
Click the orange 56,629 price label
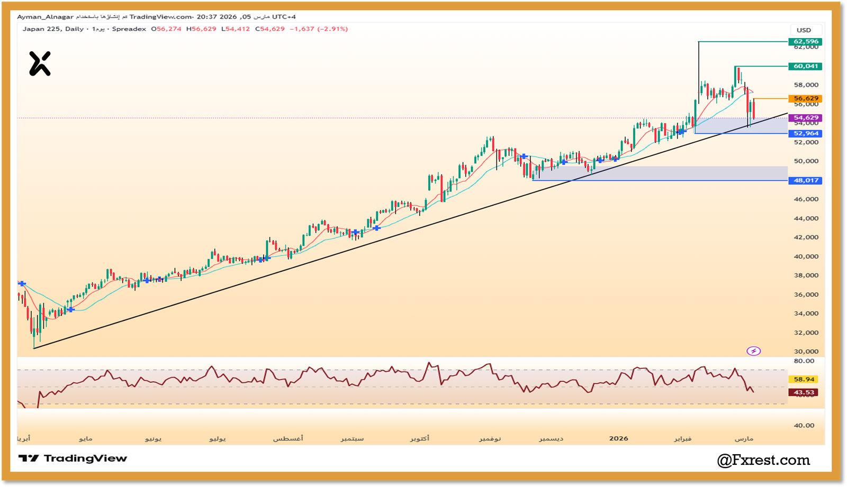[x=805, y=98]
